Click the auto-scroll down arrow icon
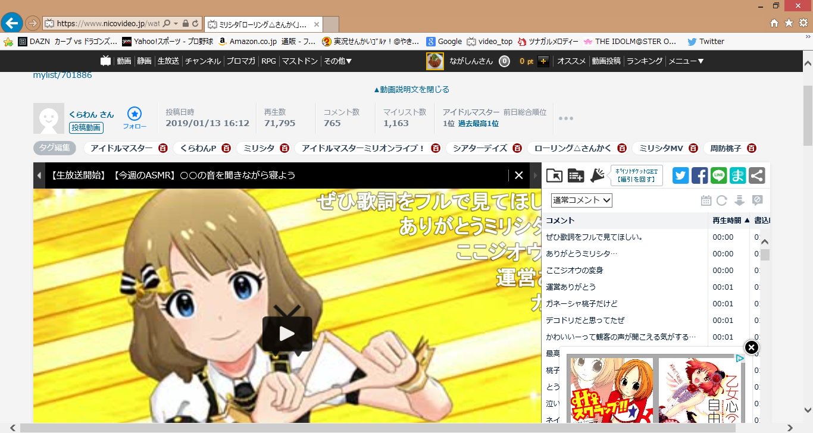 [740, 200]
